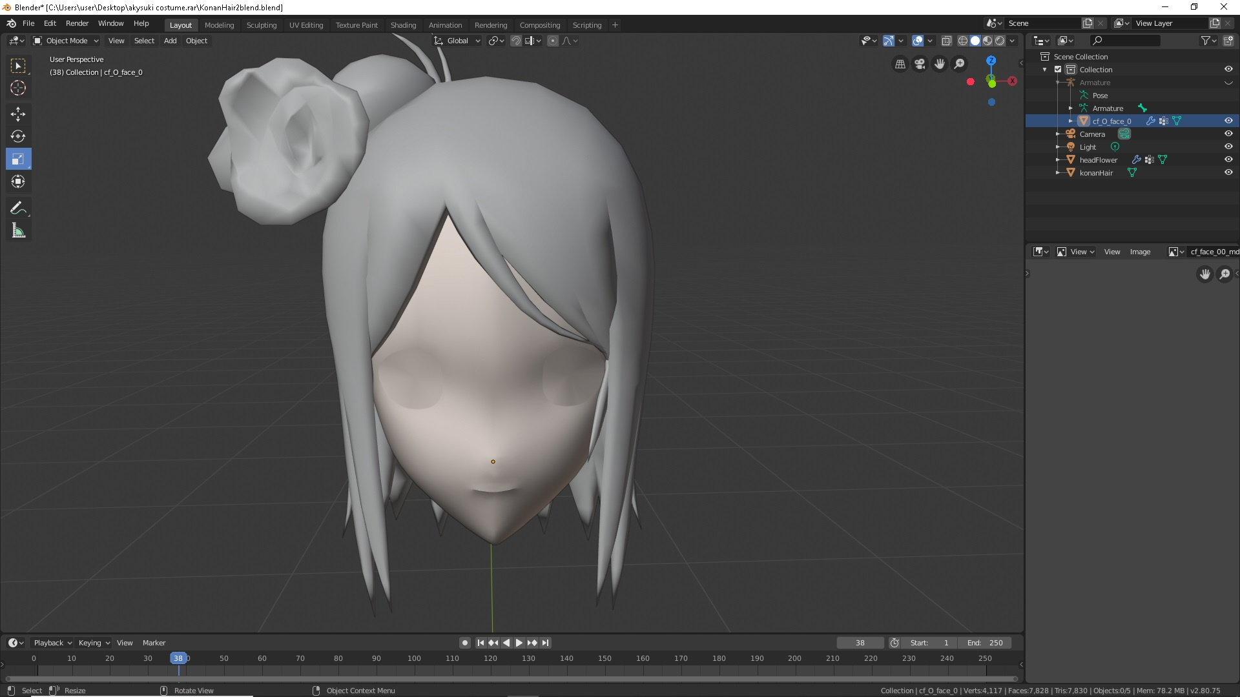Enable proportional editing toggle

(553, 41)
